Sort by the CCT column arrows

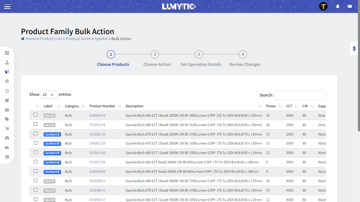tap(297, 106)
